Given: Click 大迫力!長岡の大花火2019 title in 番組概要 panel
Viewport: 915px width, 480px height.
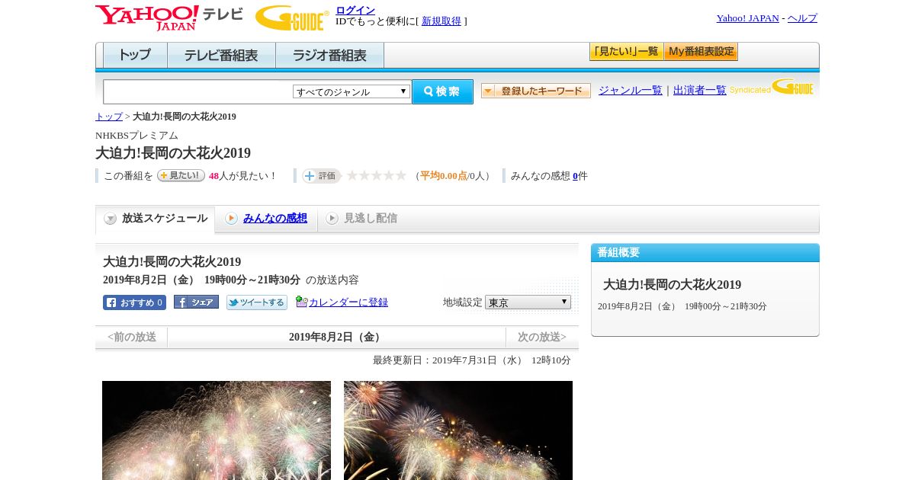Looking at the screenshot, I should point(672,284).
